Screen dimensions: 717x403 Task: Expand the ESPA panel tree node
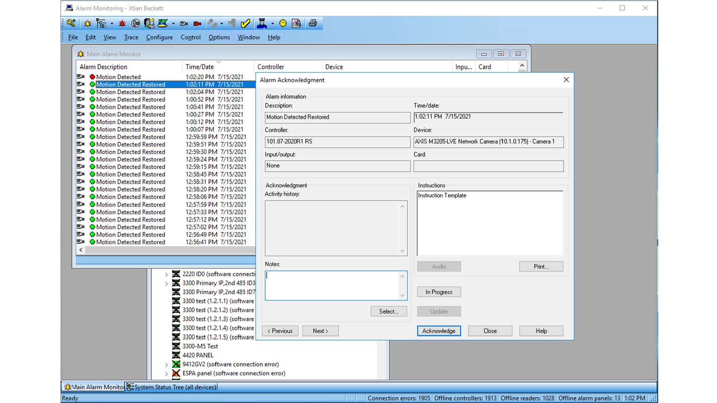pos(167,374)
